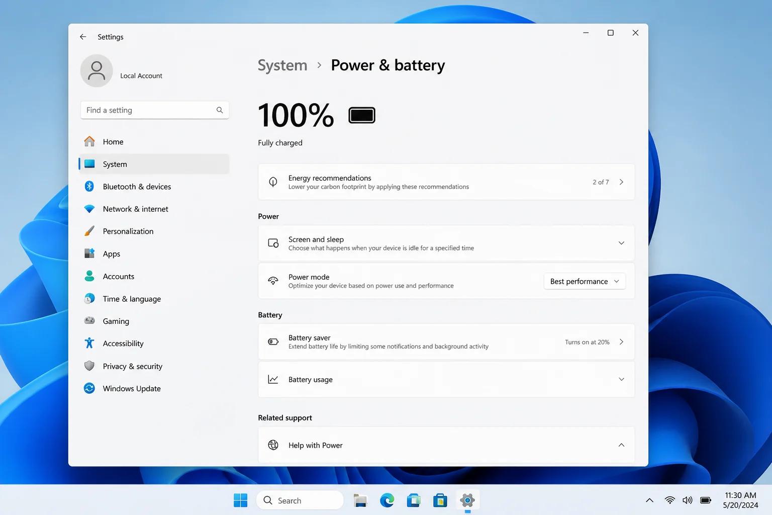
Task: Click the Privacy & security shield icon
Action: 89,366
